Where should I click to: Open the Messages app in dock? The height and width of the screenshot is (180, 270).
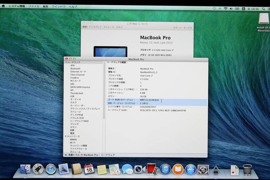pyautogui.click(x=127, y=169)
